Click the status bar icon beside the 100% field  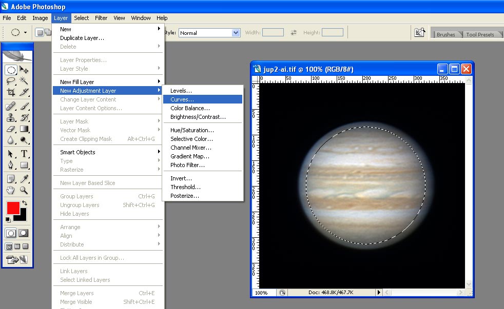point(282,293)
